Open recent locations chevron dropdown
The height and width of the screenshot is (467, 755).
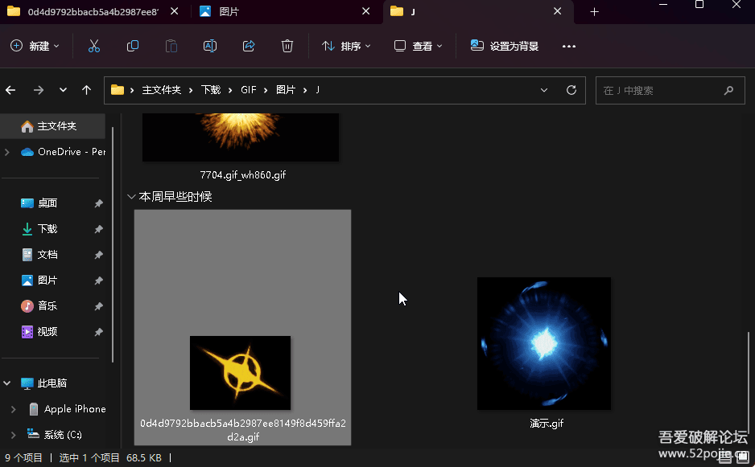point(63,90)
